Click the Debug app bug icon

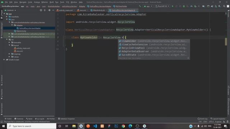pyautogui.click(x=184, y=6)
